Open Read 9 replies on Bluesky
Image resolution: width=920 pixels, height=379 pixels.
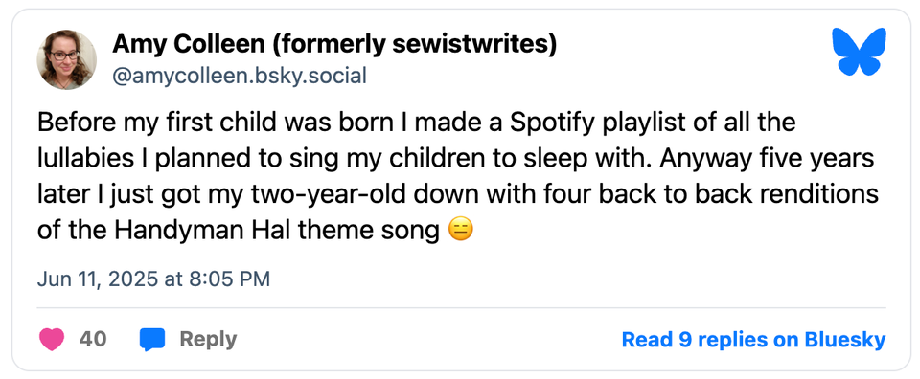(x=753, y=340)
